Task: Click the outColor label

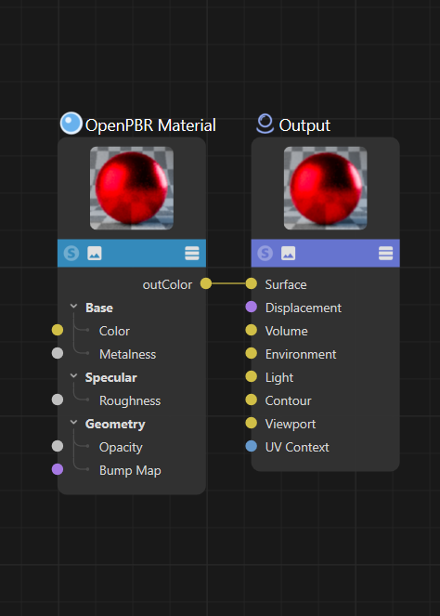Action: [x=168, y=284]
